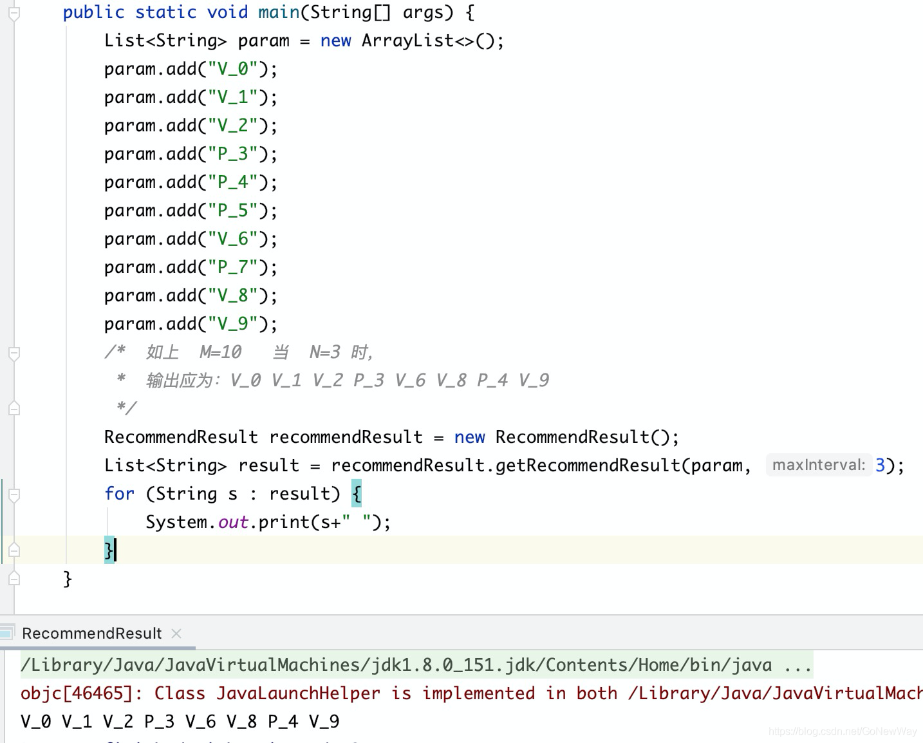
Task: Click on param.add("P_3") line
Action: point(191,154)
